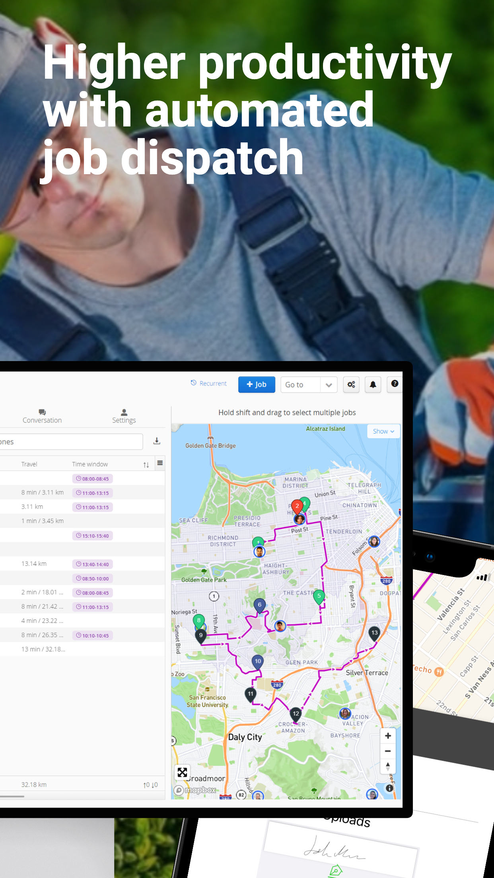
Task: Select the row with 13.14 km travel
Action: point(82,564)
